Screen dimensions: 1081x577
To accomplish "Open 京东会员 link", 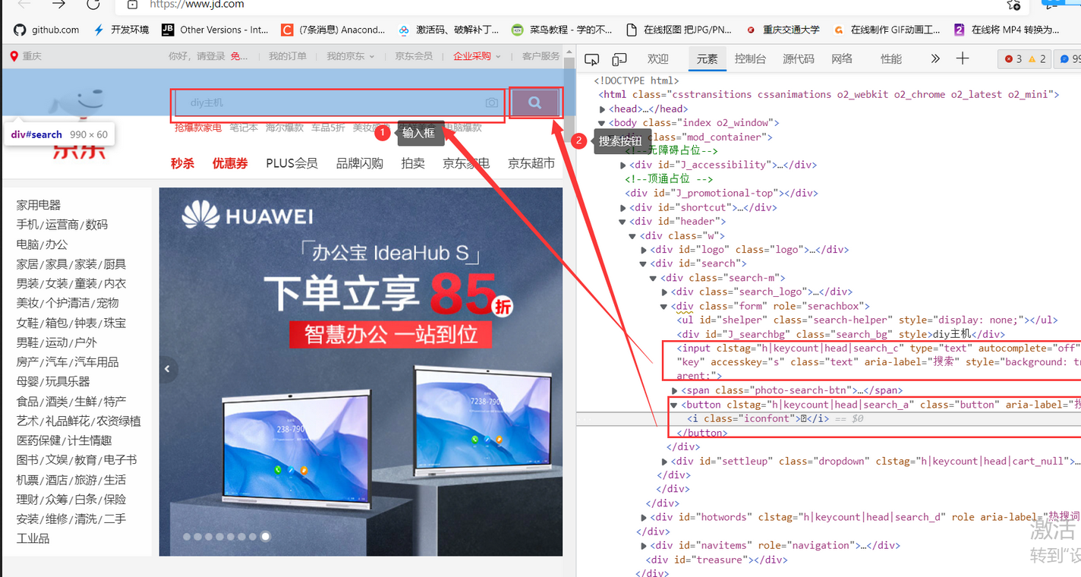I will [x=414, y=56].
